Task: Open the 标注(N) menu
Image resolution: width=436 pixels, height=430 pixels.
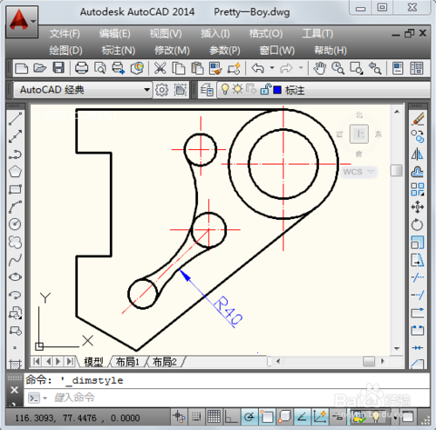Action: pos(119,51)
